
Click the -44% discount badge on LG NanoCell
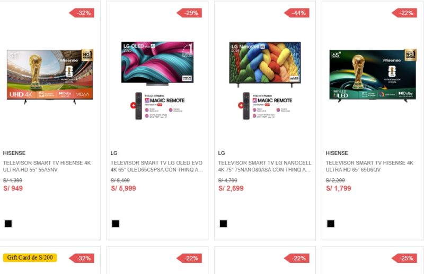point(297,13)
